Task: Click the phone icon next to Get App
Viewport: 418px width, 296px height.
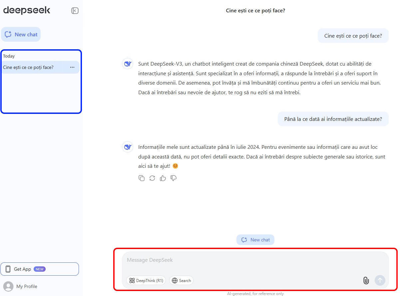Action: tap(7, 269)
